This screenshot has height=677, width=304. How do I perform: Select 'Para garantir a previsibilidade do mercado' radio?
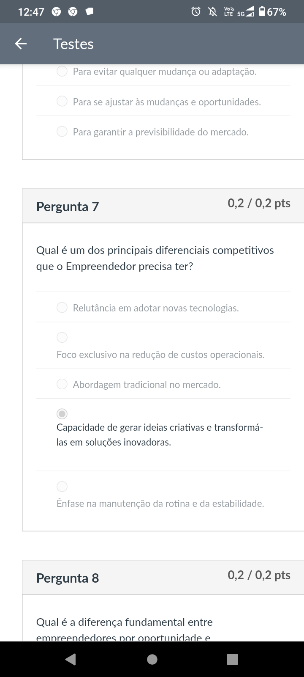click(x=62, y=132)
